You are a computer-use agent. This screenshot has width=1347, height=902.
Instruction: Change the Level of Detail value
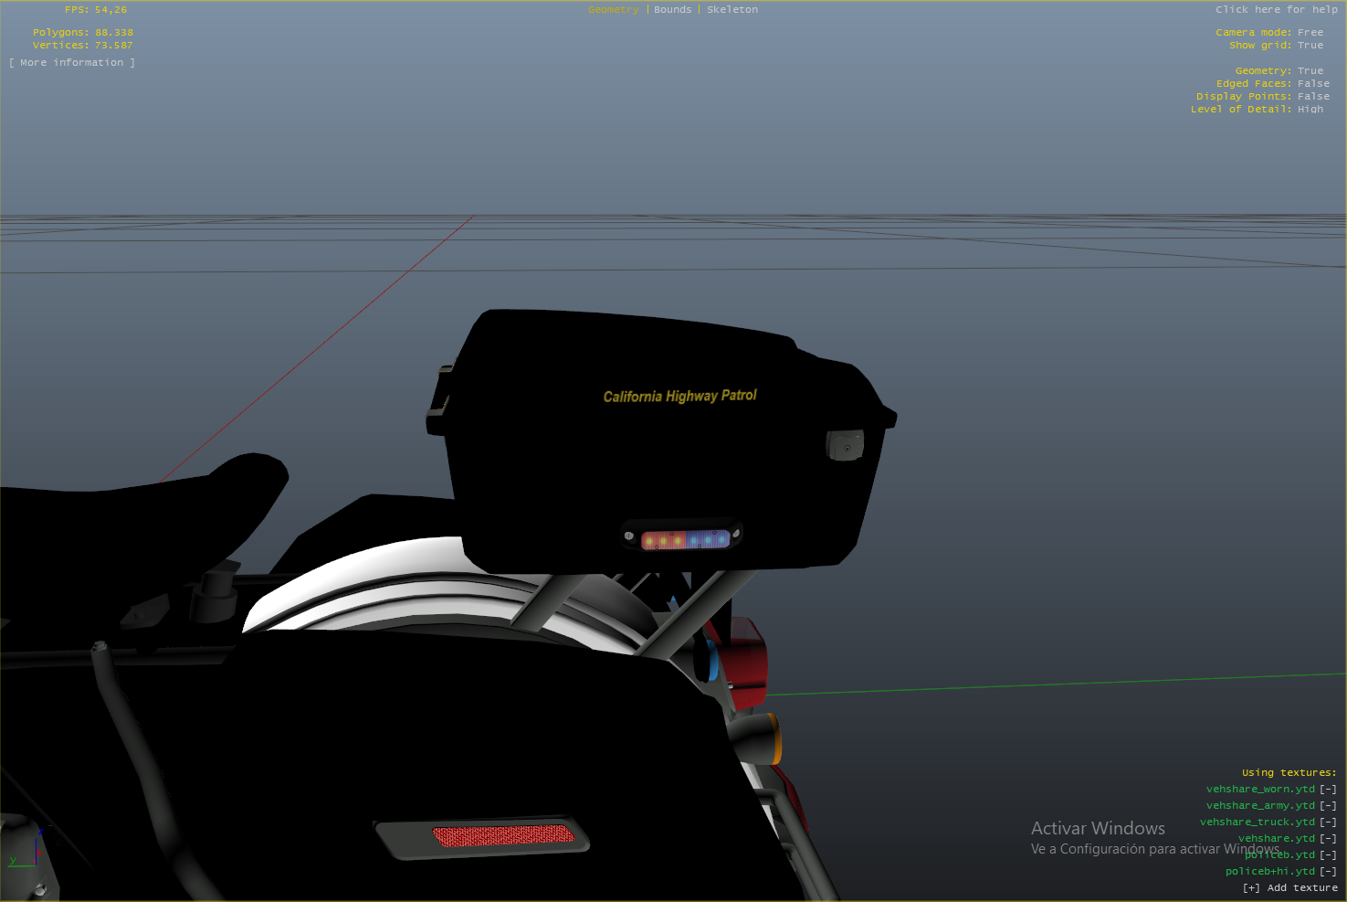pyautogui.click(x=1310, y=110)
